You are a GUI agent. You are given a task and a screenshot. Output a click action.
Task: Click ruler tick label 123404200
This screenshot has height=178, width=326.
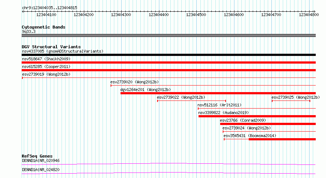(84, 15)
